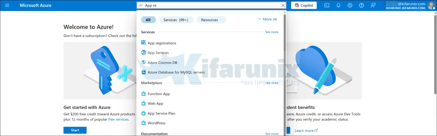Clear the search box text
The height and width of the screenshot is (136, 437).
283,5
